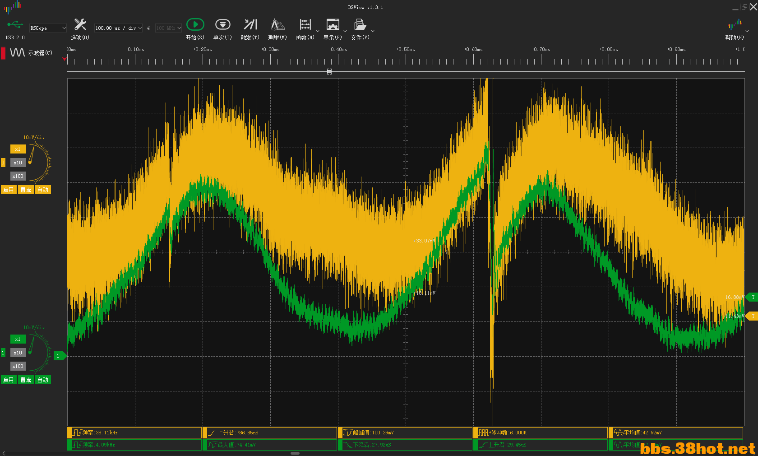The height and width of the screenshot is (456, 758).
Task: Click the green channel 1 label badge
Action: [x=3, y=353]
